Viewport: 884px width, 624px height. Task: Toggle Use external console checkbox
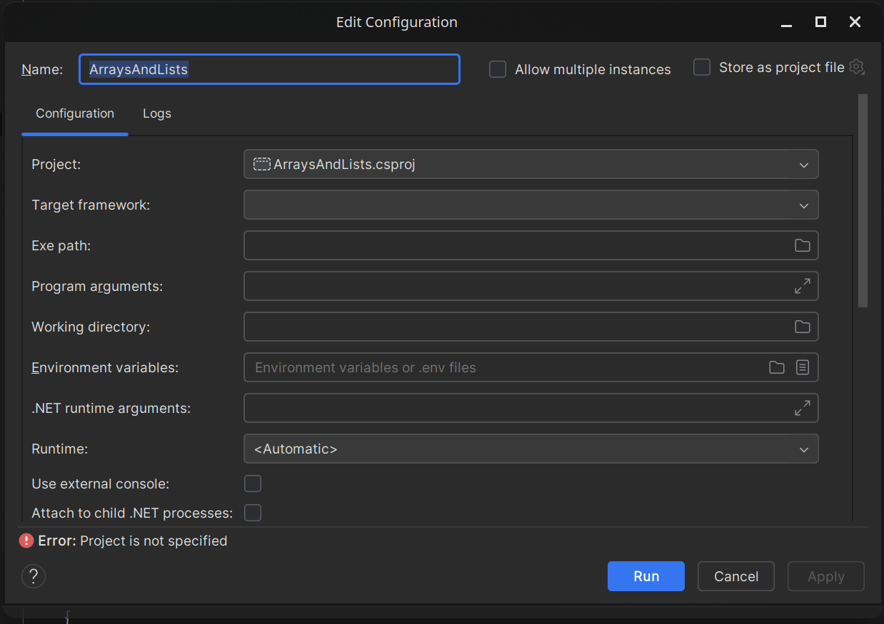[x=253, y=484]
